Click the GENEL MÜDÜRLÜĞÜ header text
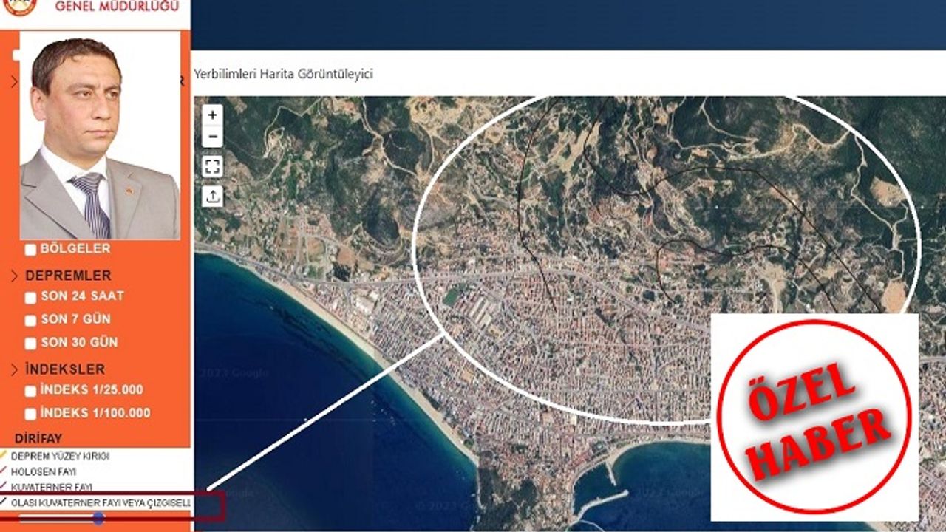Image resolution: width=946 pixels, height=532 pixels. pyautogui.click(x=117, y=7)
